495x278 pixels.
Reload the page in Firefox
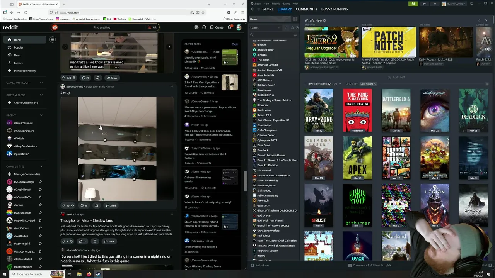(x=26, y=12)
